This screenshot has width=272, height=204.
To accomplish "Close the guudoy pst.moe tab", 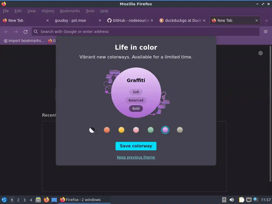I will tap(100, 20).
